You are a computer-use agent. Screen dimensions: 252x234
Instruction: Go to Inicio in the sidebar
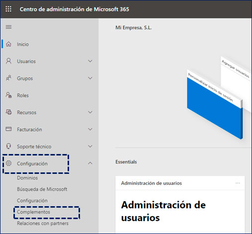[23, 44]
